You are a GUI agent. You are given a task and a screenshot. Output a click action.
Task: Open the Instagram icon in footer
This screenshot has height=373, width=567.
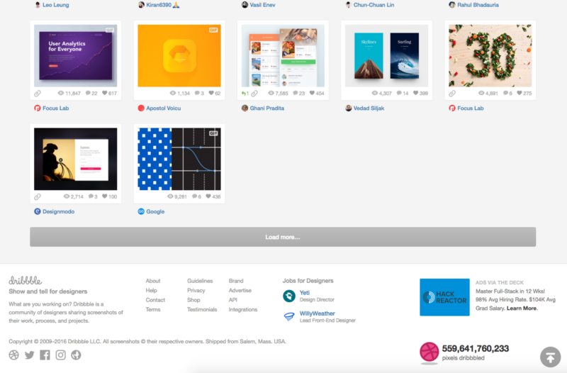[x=61, y=355]
